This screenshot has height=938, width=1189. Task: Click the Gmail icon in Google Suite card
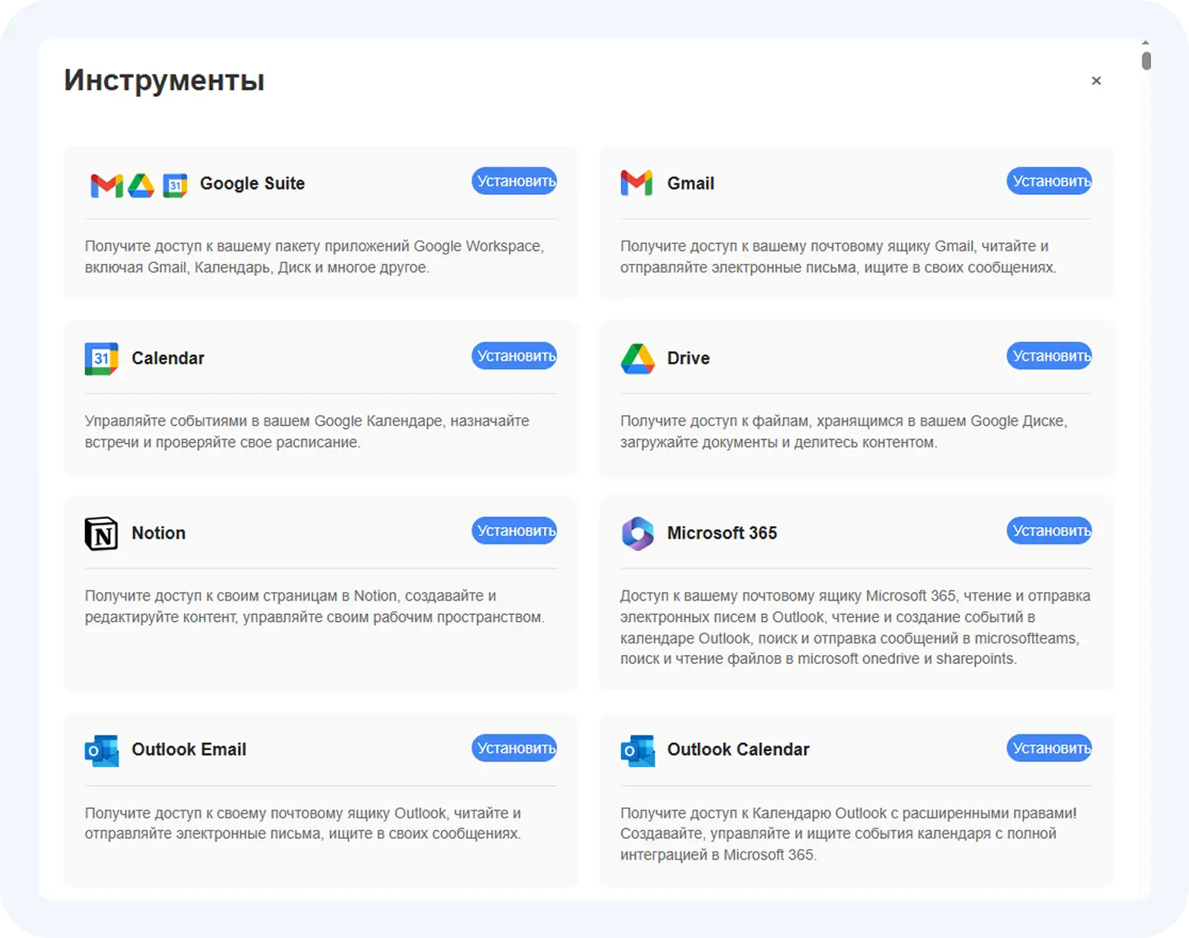[x=107, y=185]
